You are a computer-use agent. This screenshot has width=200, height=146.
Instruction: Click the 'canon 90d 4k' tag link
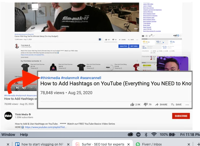coord(147,29)
